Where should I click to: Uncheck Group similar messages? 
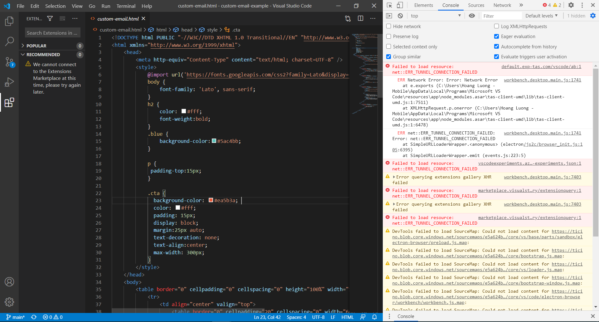pos(388,56)
